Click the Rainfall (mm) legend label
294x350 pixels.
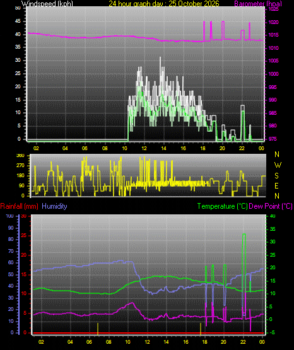(19, 206)
